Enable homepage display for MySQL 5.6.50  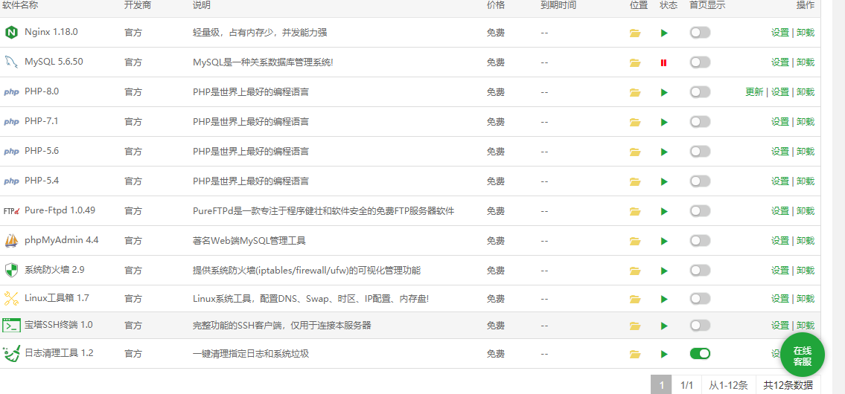(x=700, y=62)
